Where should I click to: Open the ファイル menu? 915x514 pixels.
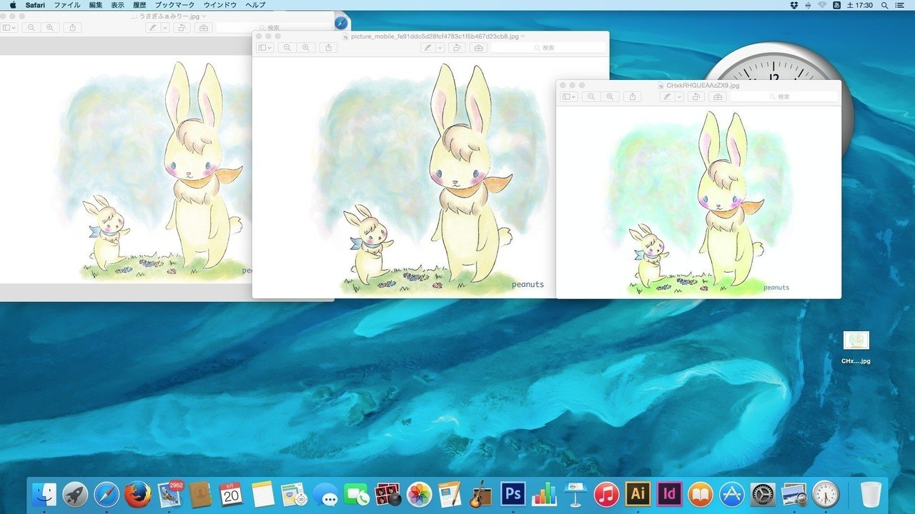pyautogui.click(x=67, y=5)
